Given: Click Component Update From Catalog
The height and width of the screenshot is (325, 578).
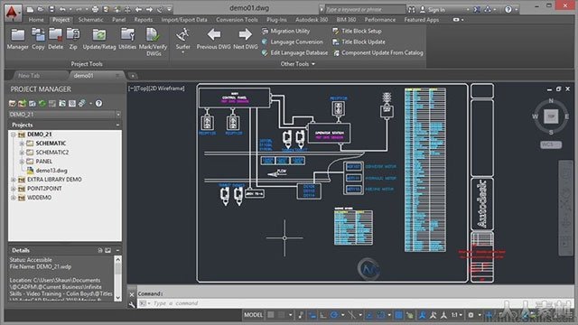Looking at the screenshot, I should (x=378, y=53).
